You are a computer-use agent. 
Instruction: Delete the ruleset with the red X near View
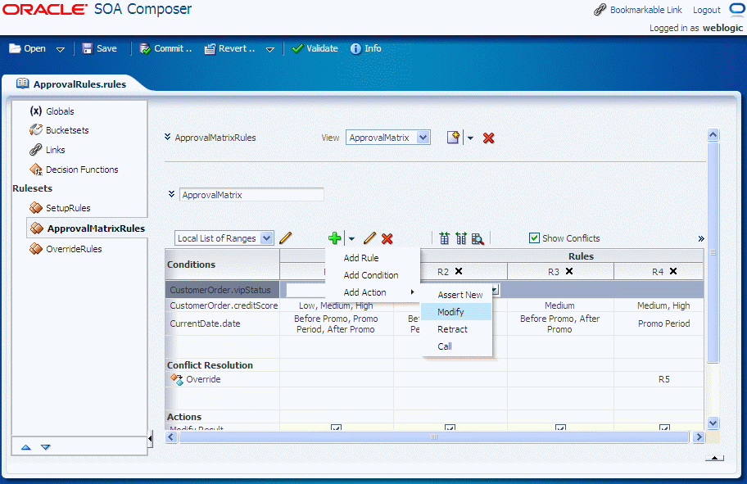pyautogui.click(x=488, y=138)
